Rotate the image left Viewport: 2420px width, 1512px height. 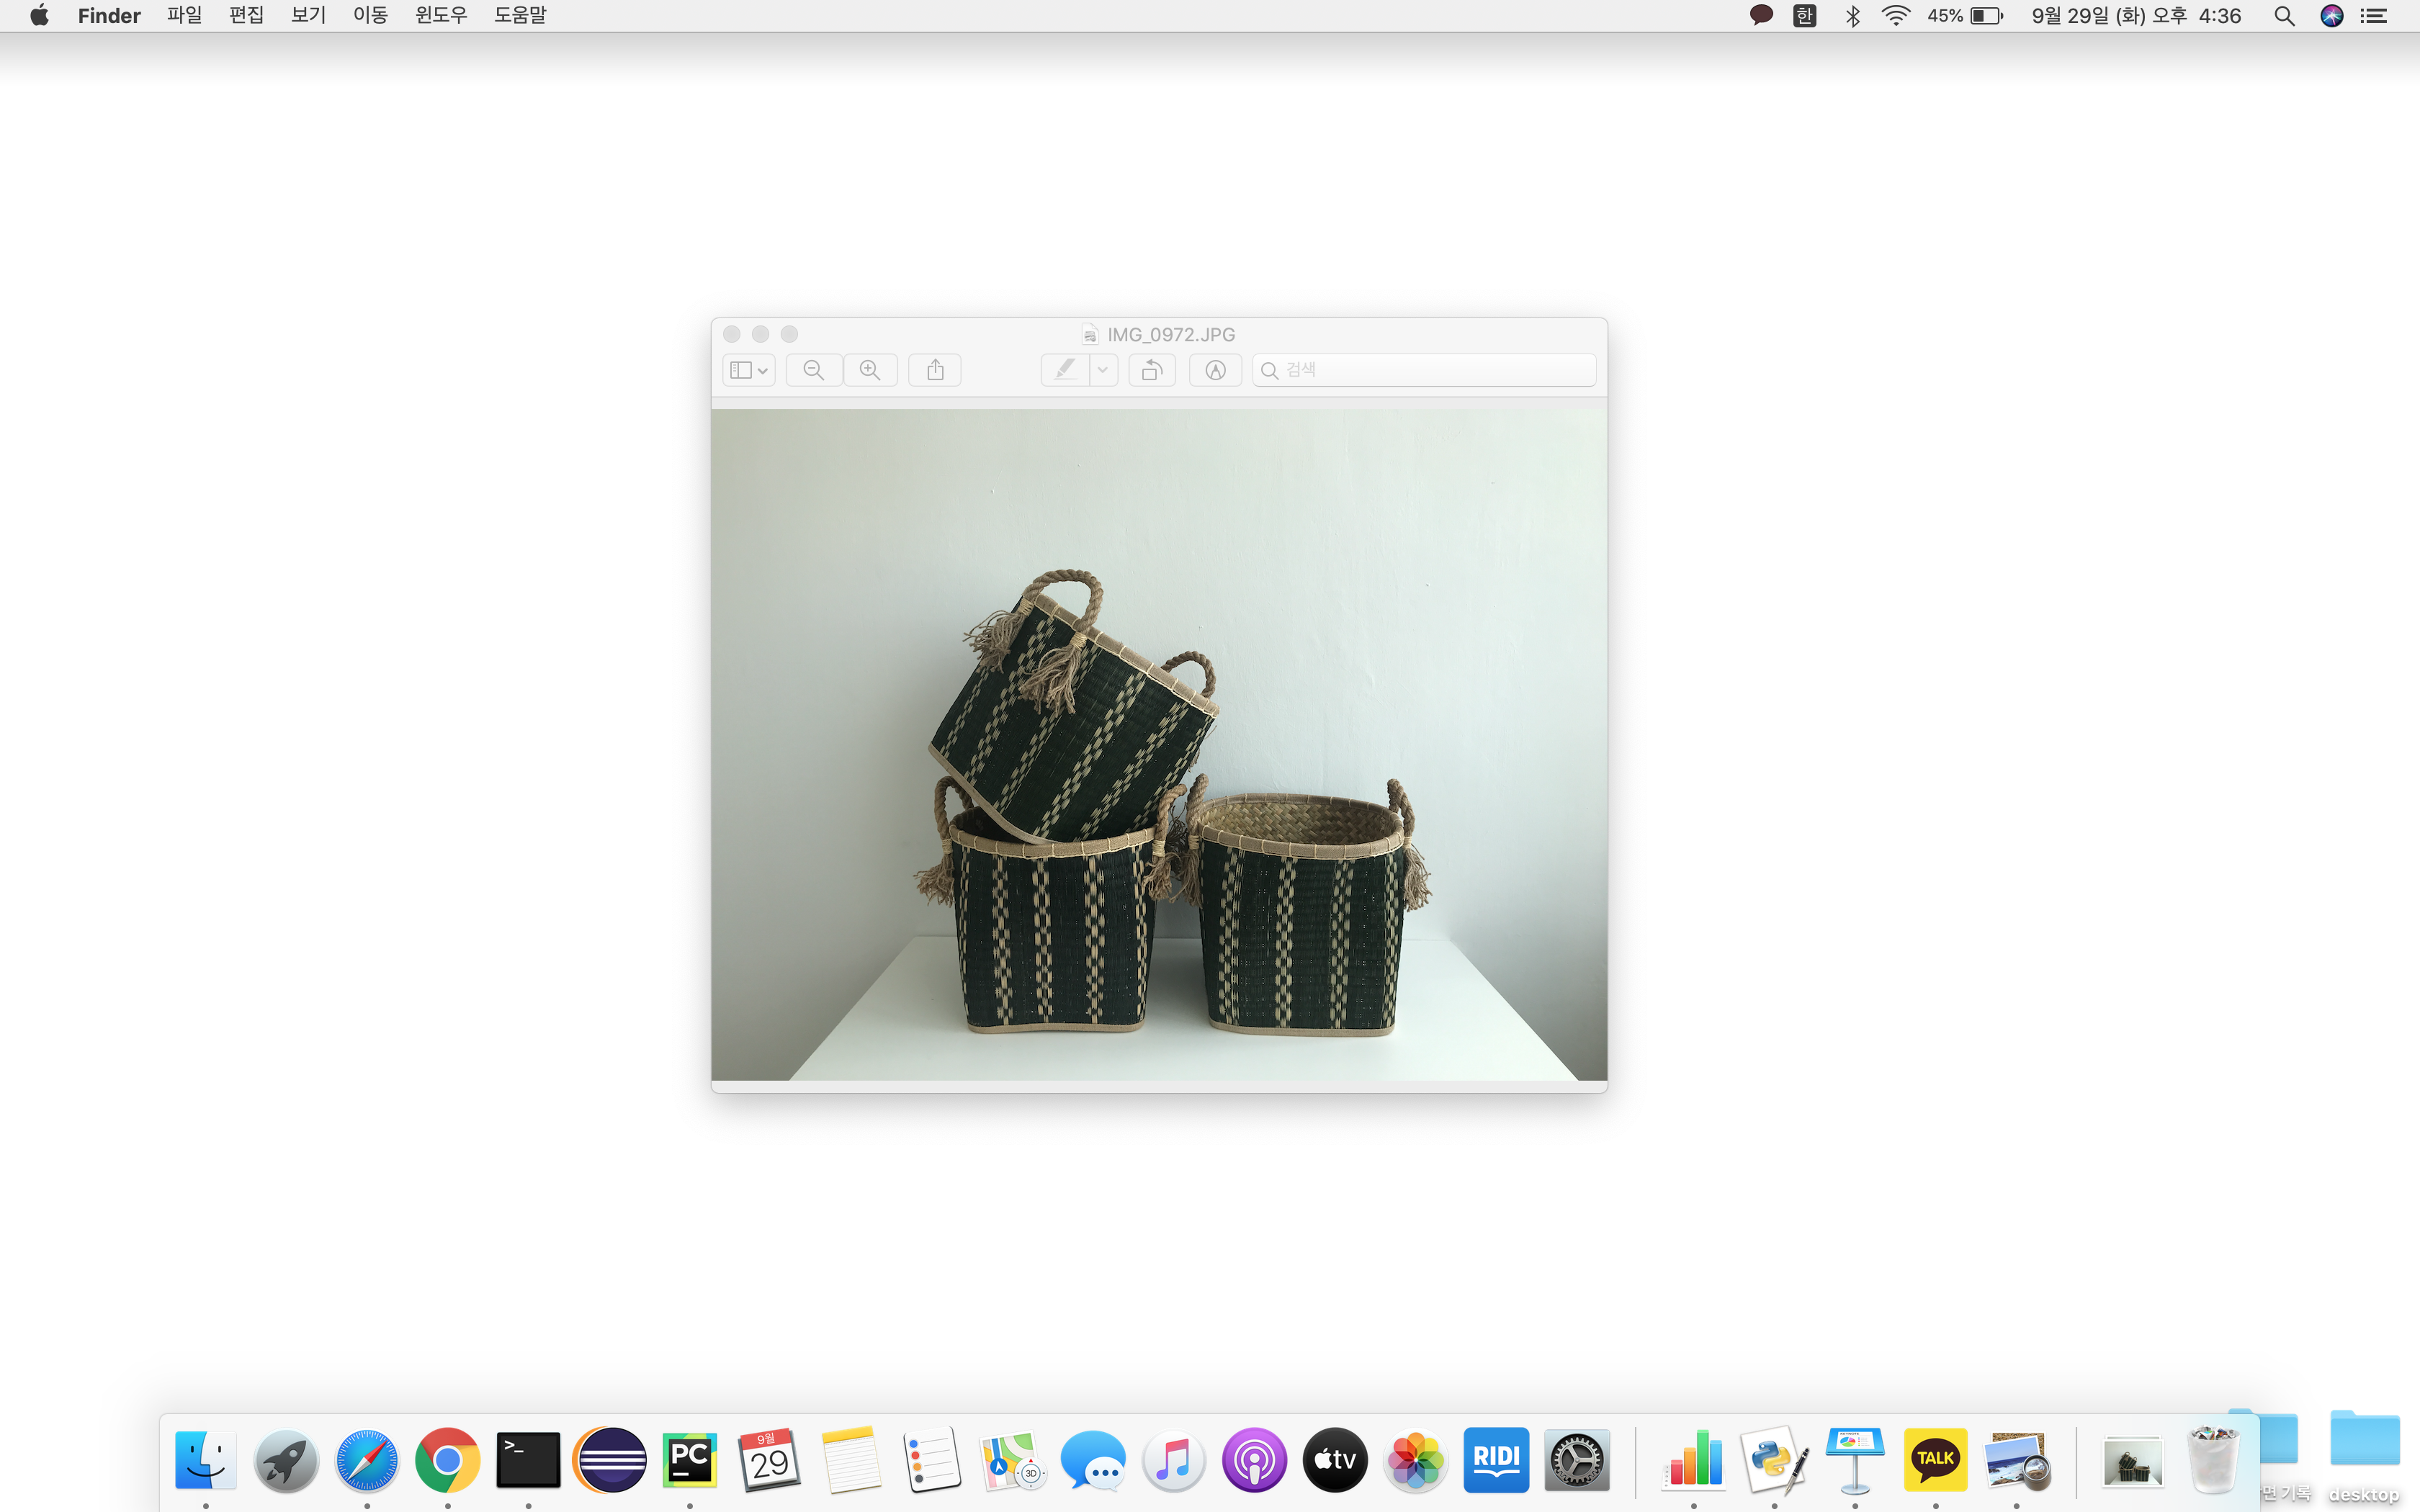1152,370
